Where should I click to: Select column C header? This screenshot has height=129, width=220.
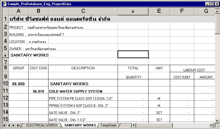coord(83,11)
